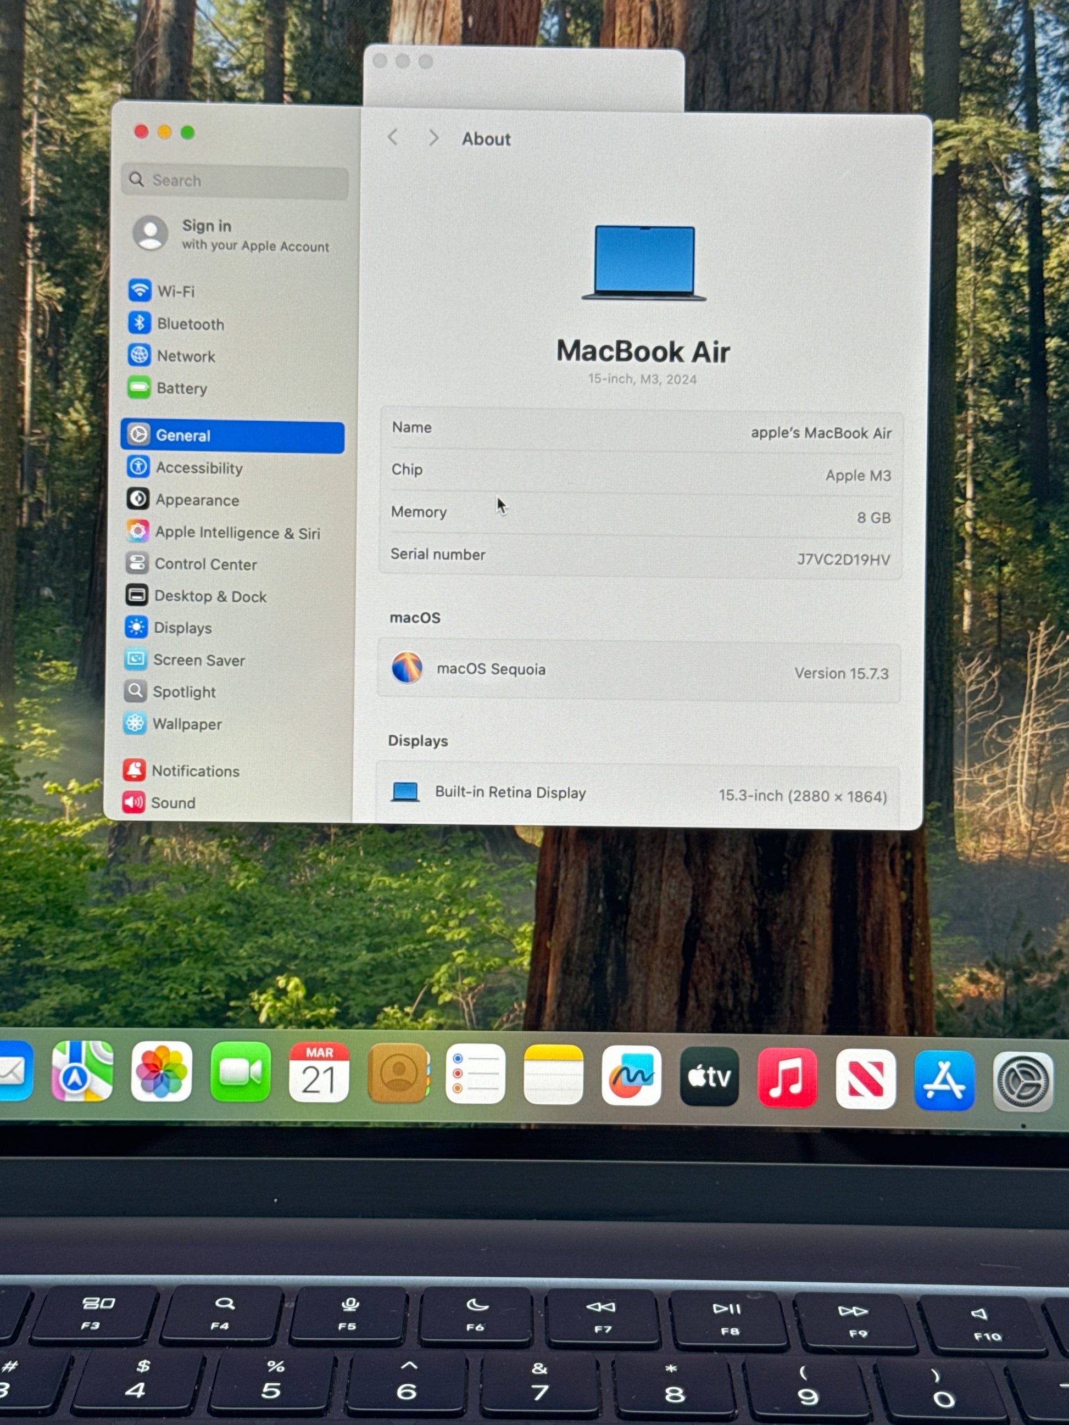Screen dimensions: 1069x1425
Task: Open Wallpaper settings pane
Action: [186, 724]
